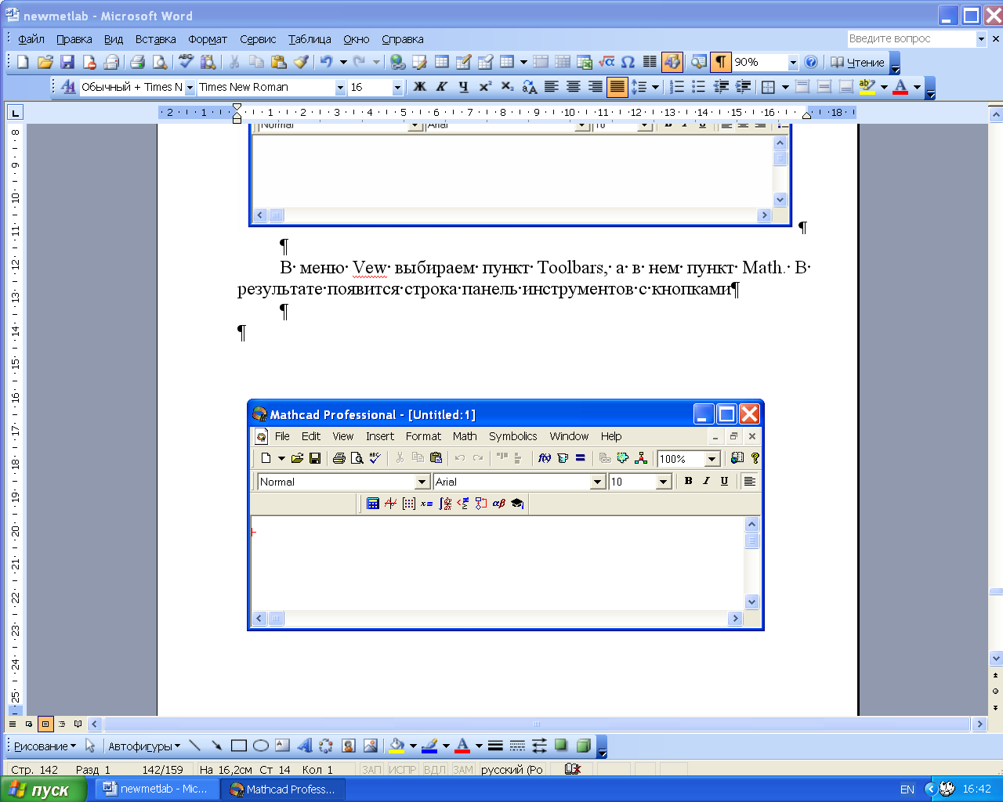Run the ABC spelling check in Word
The width and height of the screenshot is (1003, 802).
(186, 62)
